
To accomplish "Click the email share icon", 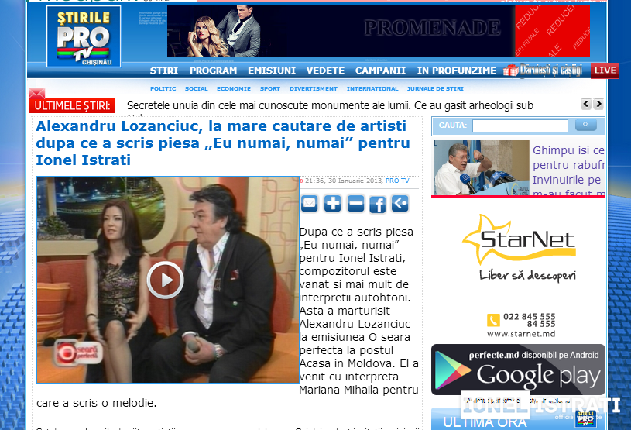I will (310, 204).
